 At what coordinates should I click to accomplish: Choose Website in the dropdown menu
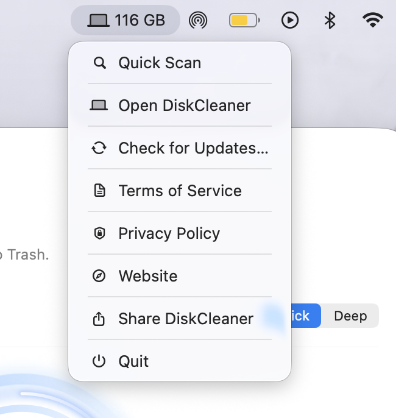point(180,275)
